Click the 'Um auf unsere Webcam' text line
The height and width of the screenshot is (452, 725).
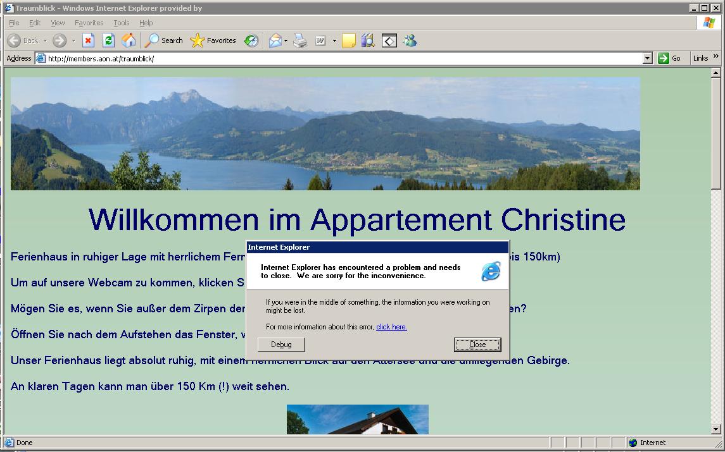tap(127, 283)
